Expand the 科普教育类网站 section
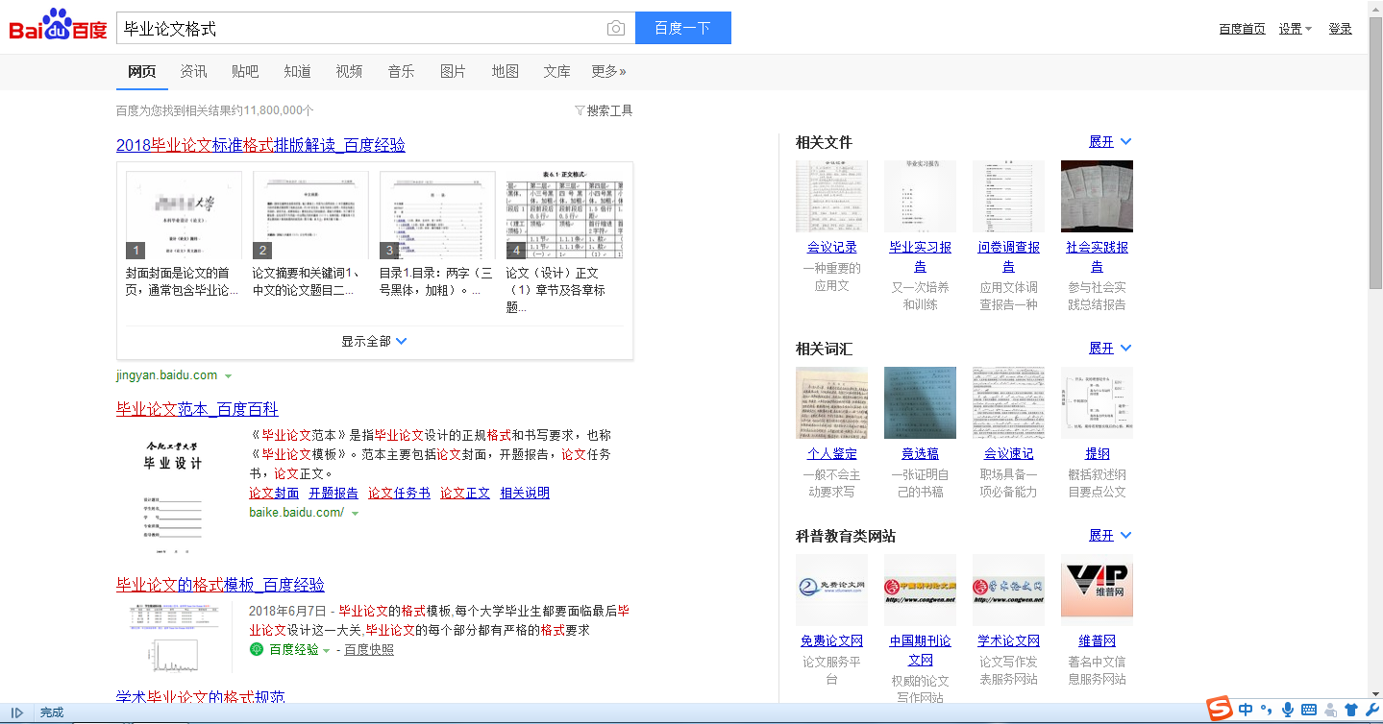This screenshot has width=1383, height=724. click(1110, 535)
